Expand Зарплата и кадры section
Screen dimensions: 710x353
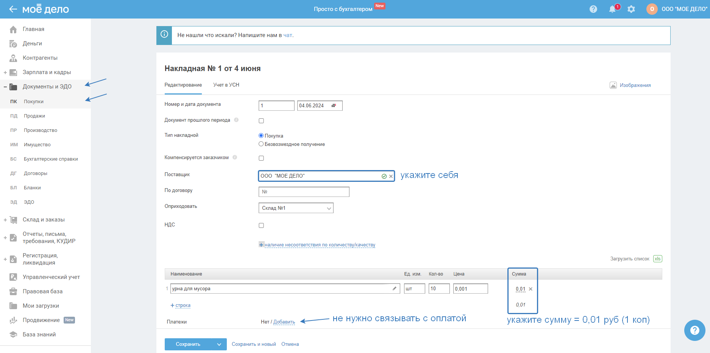click(x=5, y=72)
